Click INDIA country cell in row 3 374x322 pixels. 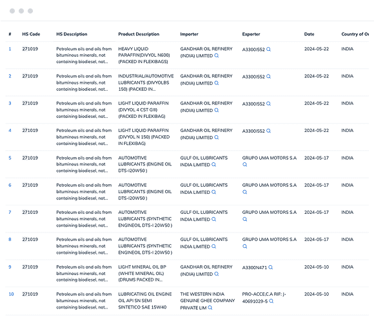[x=348, y=103]
